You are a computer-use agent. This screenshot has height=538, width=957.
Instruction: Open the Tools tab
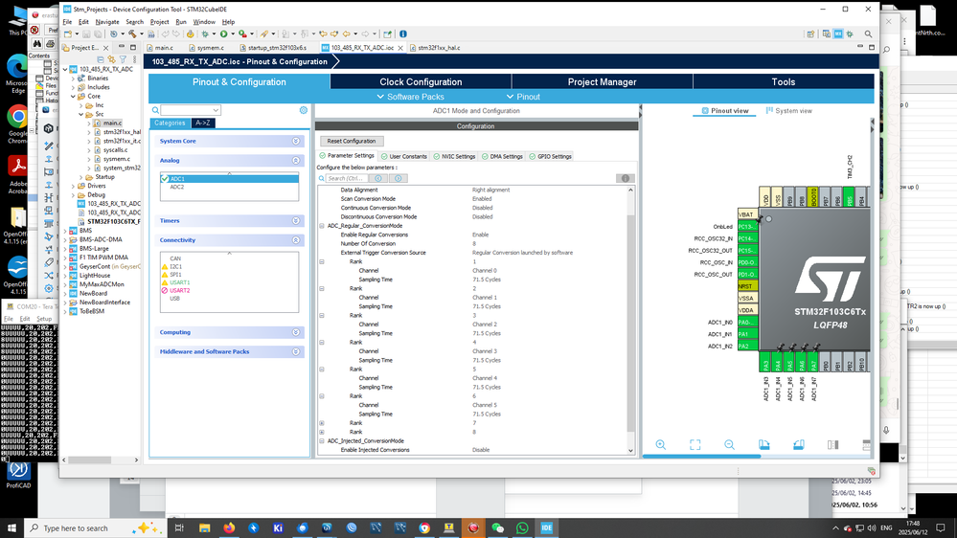click(x=783, y=81)
